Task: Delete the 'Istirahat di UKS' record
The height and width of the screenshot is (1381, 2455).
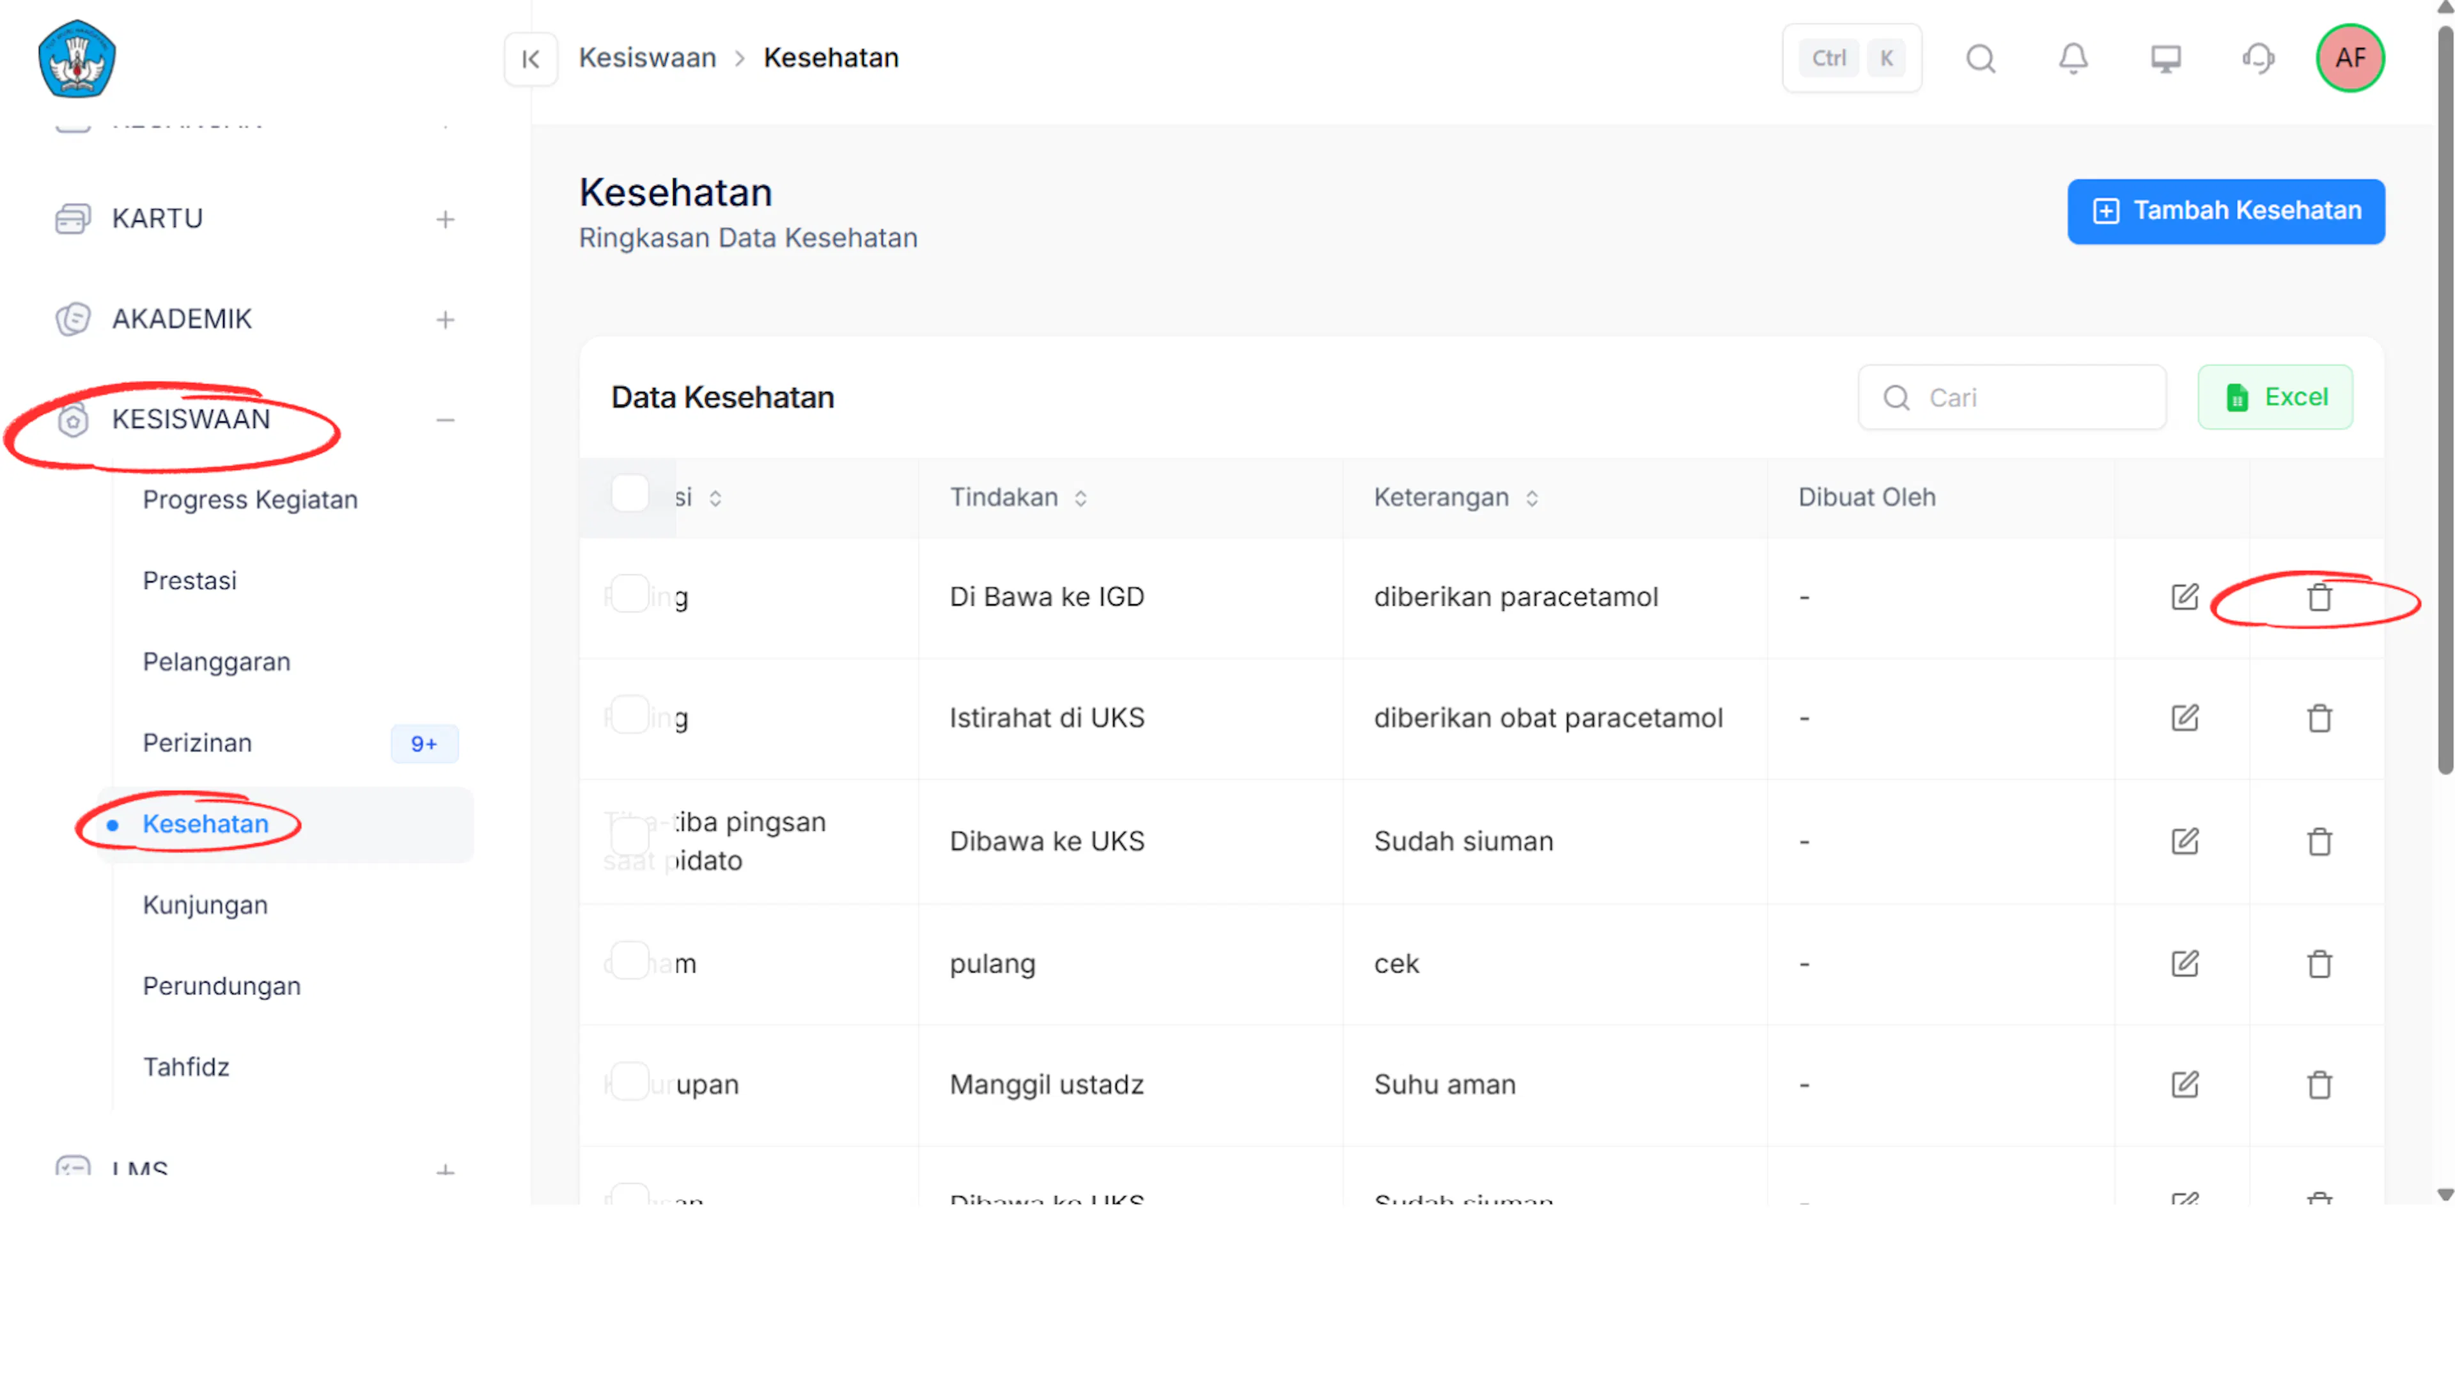Action: (2319, 717)
